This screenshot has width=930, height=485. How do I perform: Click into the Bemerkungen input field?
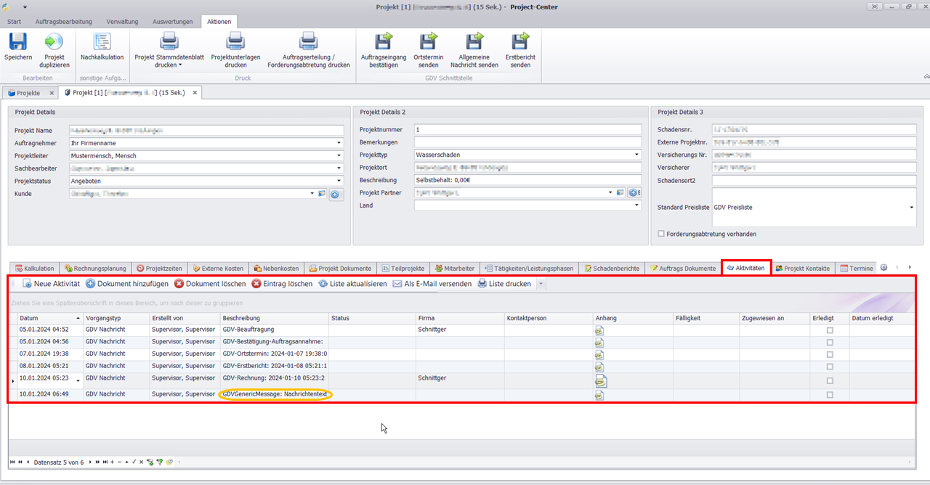pyautogui.click(x=527, y=142)
